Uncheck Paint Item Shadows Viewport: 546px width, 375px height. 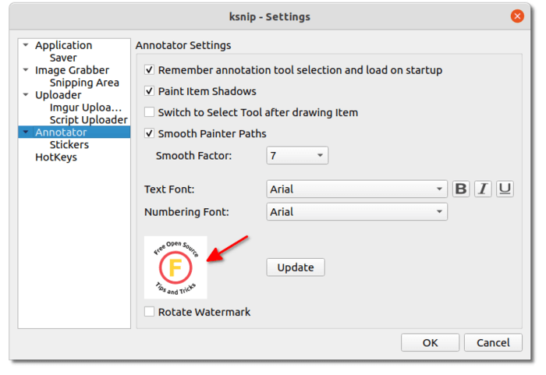click(149, 91)
